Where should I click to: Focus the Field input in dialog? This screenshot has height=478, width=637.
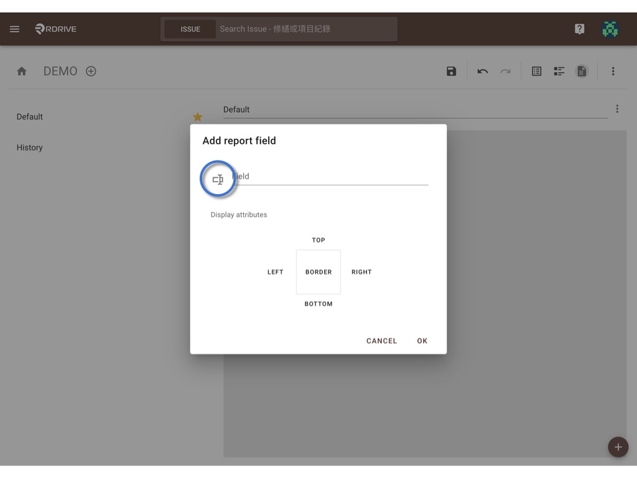[330, 176]
